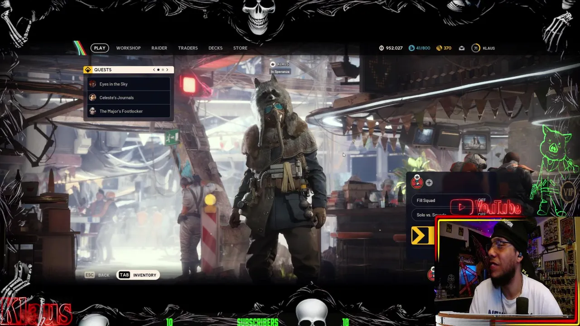
Task: Click the rainbow game logo icon
Action: (80, 48)
